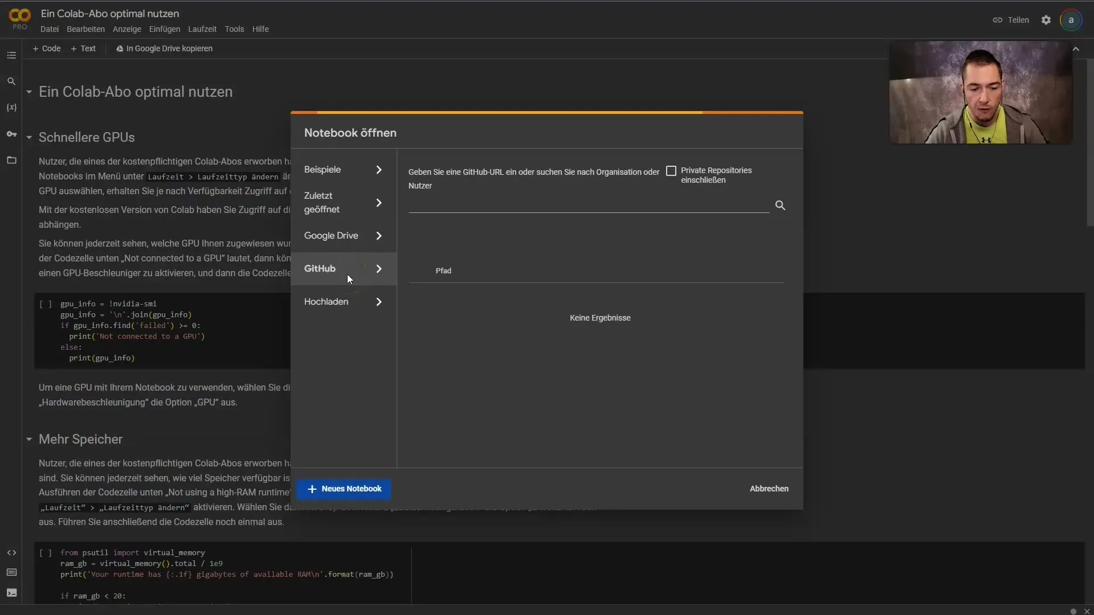Open terminal icon at bottom left
The height and width of the screenshot is (615, 1094).
tap(11, 593)
